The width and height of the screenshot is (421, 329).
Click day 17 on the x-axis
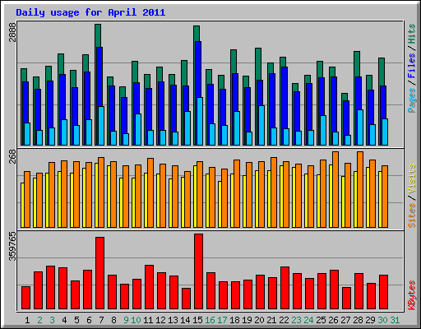(222, 320)
